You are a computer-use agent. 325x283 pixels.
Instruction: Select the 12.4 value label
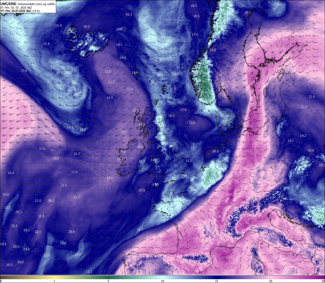click(142, 161)
